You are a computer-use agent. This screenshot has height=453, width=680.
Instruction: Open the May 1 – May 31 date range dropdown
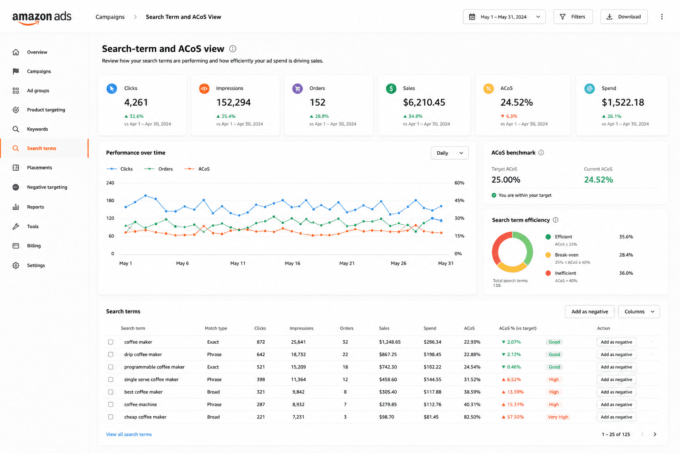[504, 17]
